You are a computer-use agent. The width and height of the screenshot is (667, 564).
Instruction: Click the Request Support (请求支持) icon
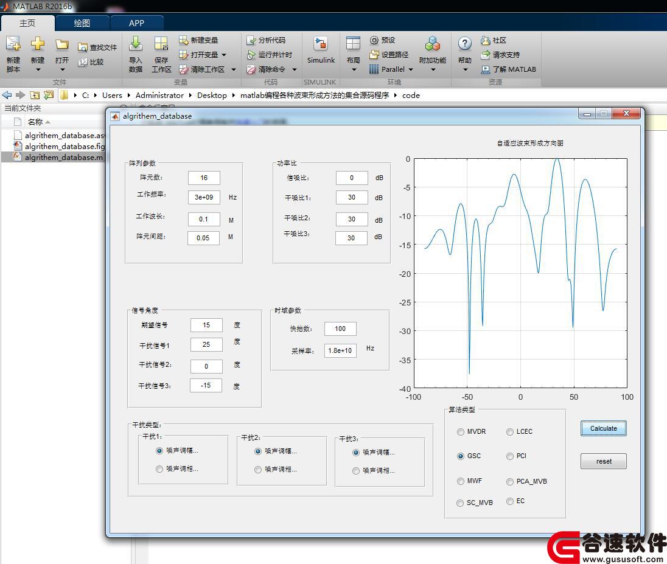click(486, 55)
